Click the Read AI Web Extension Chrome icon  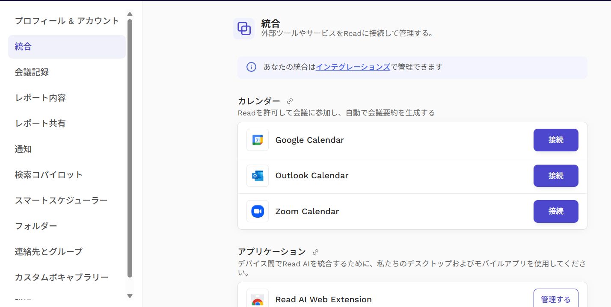pos(257,300)
